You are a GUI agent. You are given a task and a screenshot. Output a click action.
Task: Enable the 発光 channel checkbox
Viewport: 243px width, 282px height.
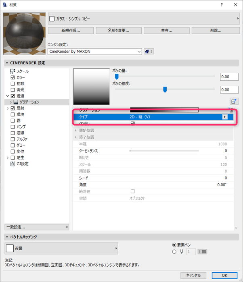(x=13, y=90)
